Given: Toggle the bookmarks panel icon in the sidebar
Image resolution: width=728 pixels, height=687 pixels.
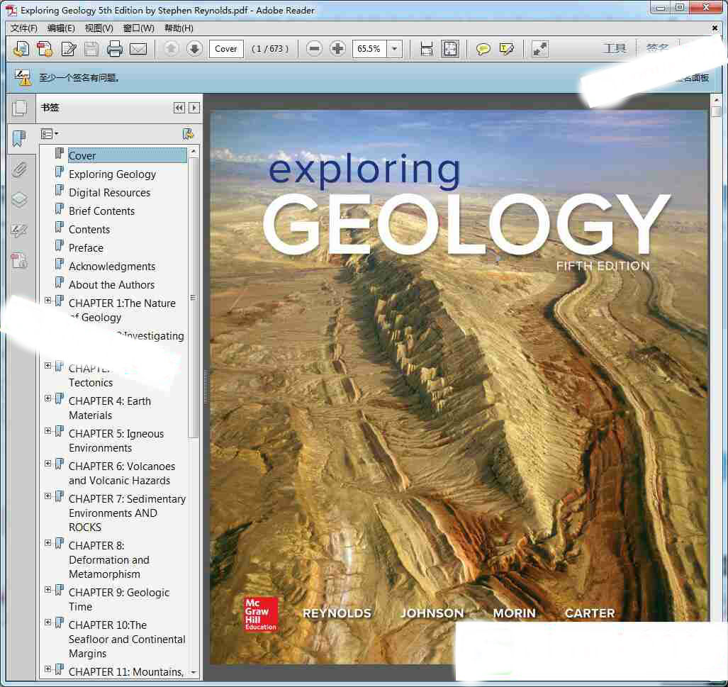Looking at the screenshot, I should (20, 138).
